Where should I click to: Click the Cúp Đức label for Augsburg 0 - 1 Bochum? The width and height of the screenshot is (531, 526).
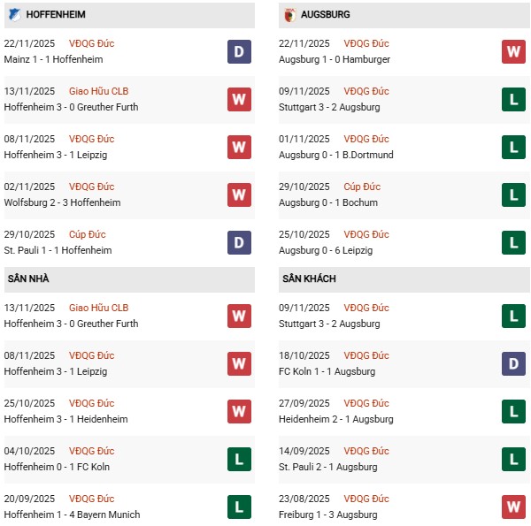click(362, 187)
